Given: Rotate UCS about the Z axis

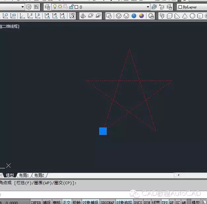Looking at the screenshot, I should coord(62,16).
